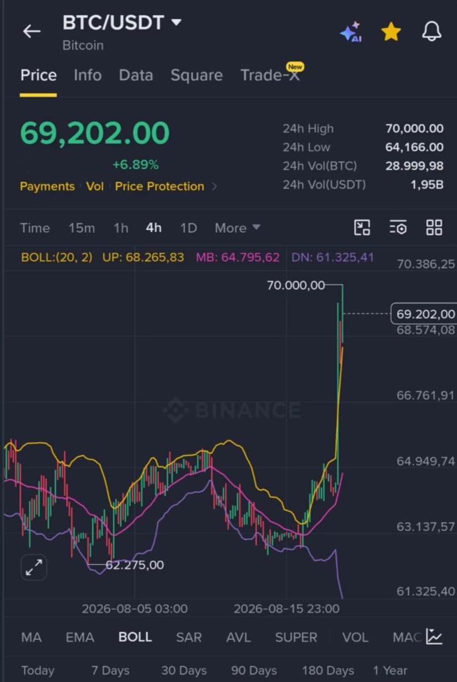The width and height of the screenshot is (457, 682).
Task: Open the indicator chart settings icon beside MAC
Action: (x=434, y=637)
